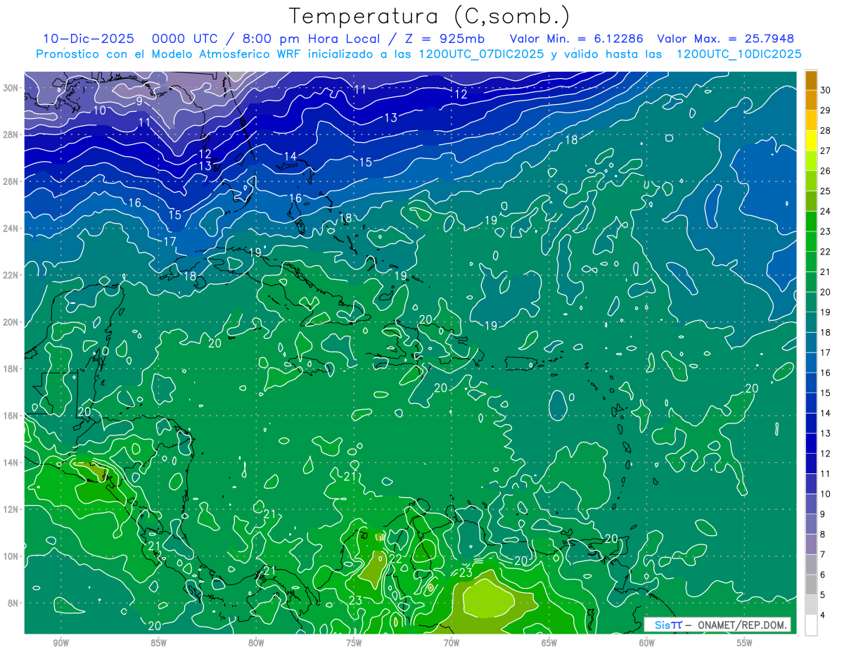This screenshot has width=844, height=652.
Task: Click the "24N" latitude axis label
Action: (x=11, y=229)
